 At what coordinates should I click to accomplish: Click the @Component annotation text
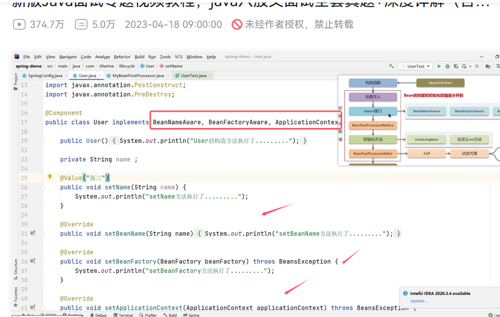[x=64, y=113]
